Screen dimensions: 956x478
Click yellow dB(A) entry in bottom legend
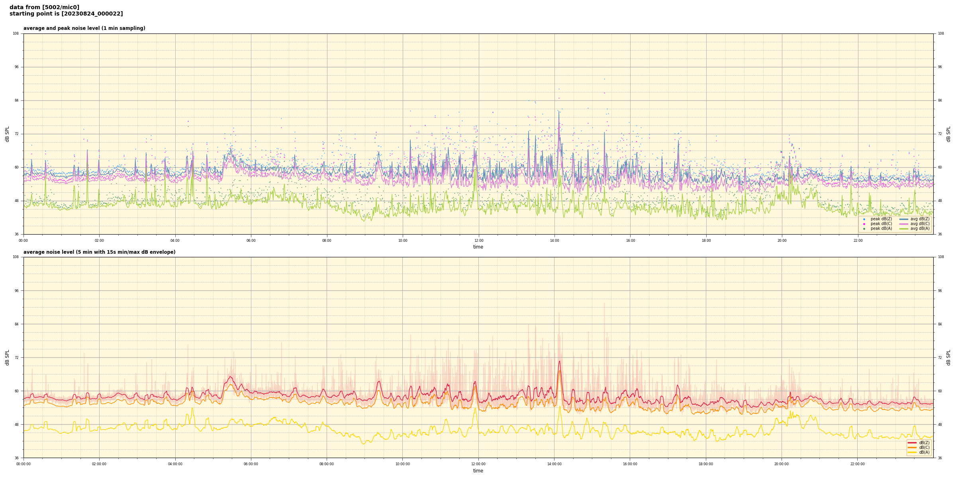click(912, 452)
